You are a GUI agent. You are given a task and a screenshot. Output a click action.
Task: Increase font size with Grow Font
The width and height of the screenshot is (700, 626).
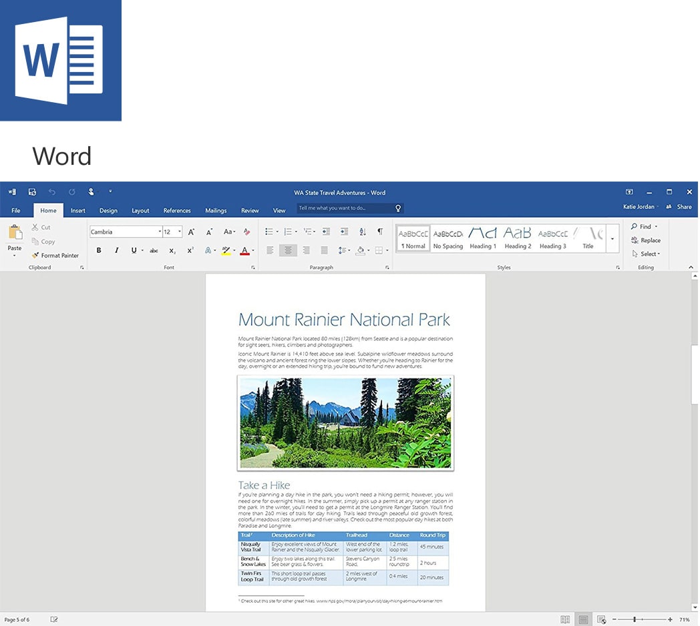pos(191,232)
